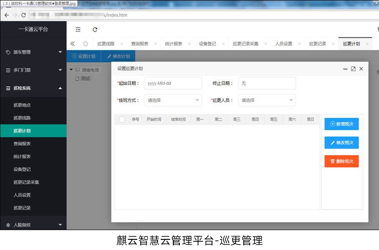379x250 pixels.
Task: Click the 起始日期 date input field
Action: pos(173,83)
